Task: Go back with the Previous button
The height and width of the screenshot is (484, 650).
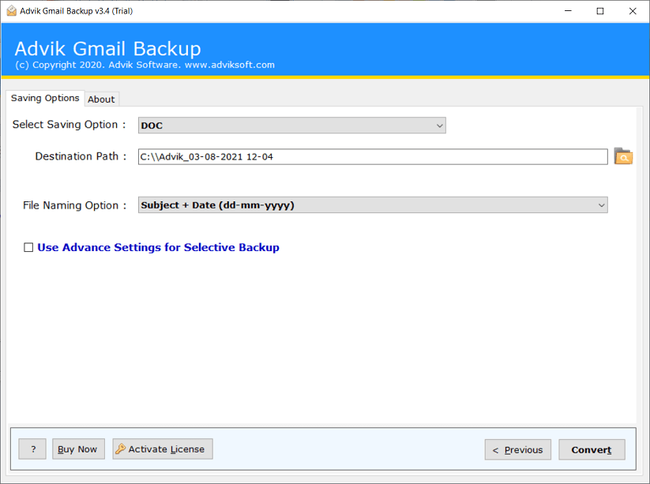Action: (x=518, y=449)
